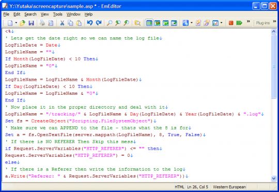Click the 'Scripting.FileSystemObject' string

(110, 121)
